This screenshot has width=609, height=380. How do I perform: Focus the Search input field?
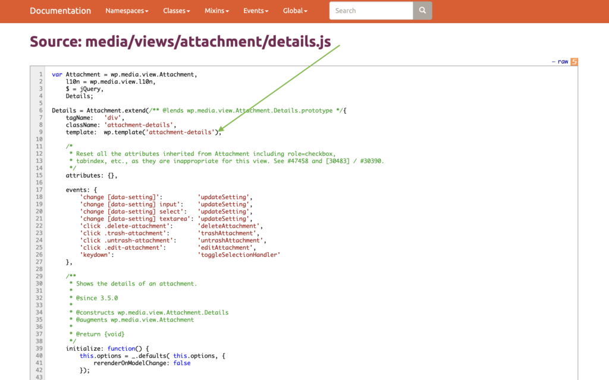pyautogui.click(x=371, y=11)
